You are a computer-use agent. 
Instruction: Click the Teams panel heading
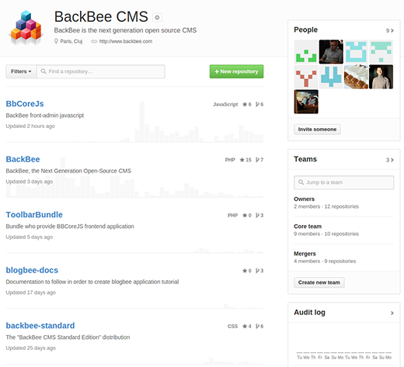coord(305,159)
